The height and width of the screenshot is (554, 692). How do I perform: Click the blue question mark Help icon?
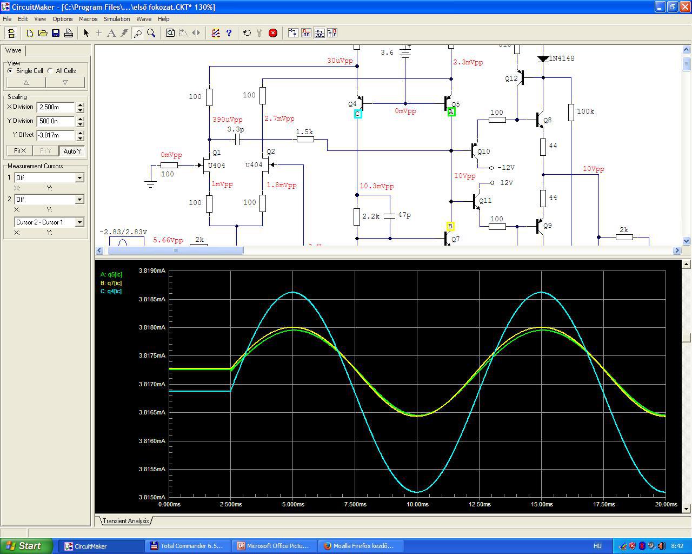(229, 33)
